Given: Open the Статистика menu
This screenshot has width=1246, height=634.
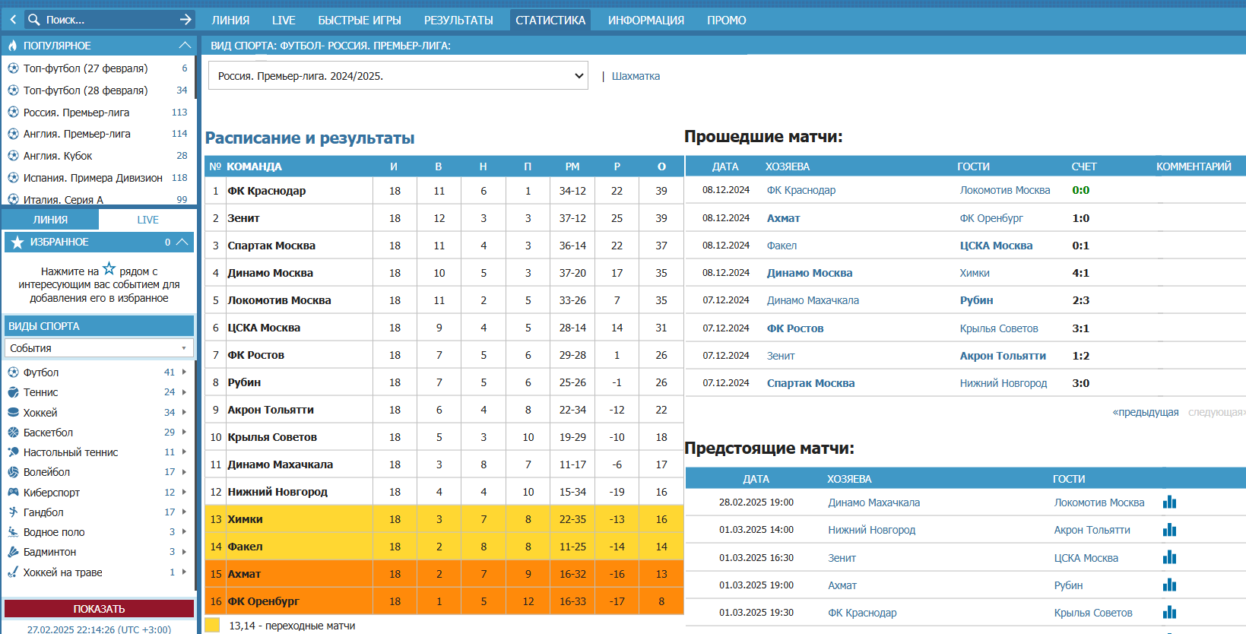Looking at the screenshot, I should 550,21.
